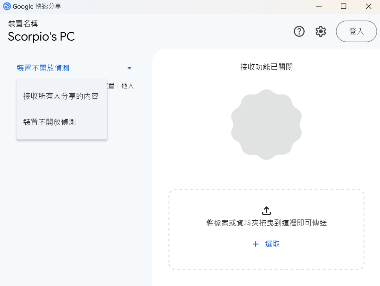Collapse the blue visibility dropdown arrow

(129, 68)
